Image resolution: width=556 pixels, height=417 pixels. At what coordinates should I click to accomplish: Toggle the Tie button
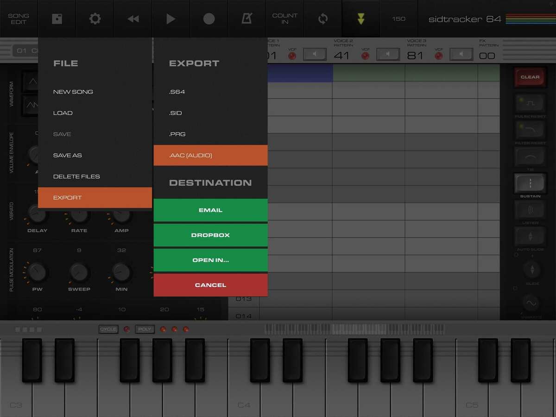point(531,157)
